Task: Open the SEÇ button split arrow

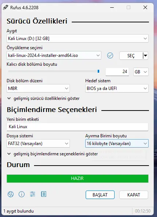Action: pyautogui.click(x=145, y=56)
